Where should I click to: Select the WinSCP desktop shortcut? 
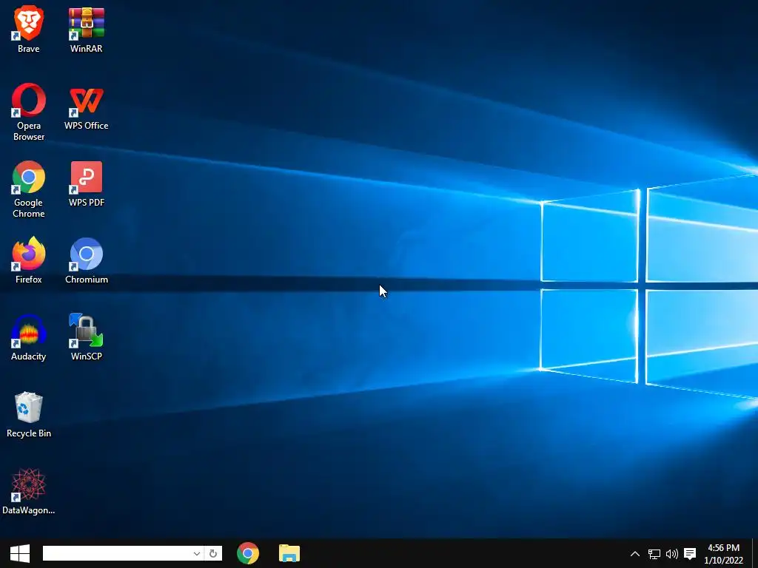pyautogui.click(x=86, y=337)
